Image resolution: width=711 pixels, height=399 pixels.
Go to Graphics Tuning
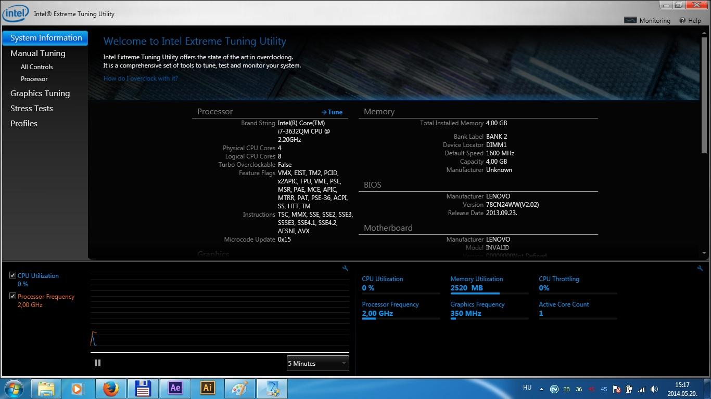coord(40,93)
